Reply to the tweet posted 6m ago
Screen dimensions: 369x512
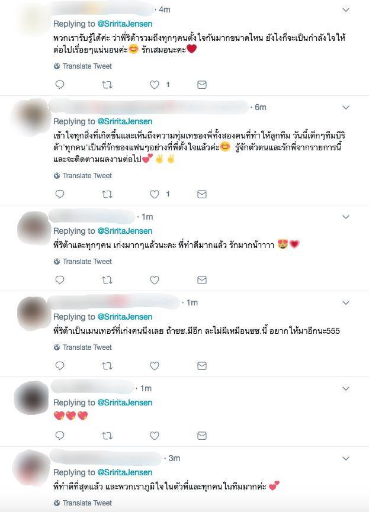pyautogui.click(x=60, y=194)
